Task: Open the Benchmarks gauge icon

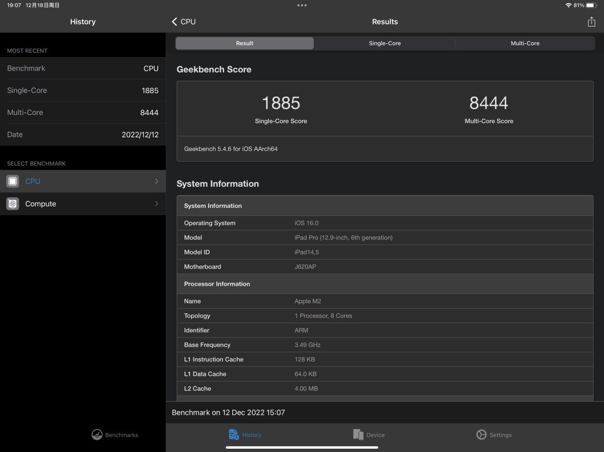Action: pos(97,435)
